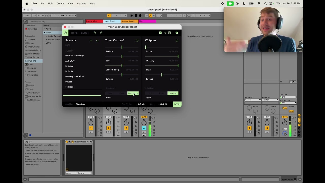Open the browser Drums category

pos(31,43)
